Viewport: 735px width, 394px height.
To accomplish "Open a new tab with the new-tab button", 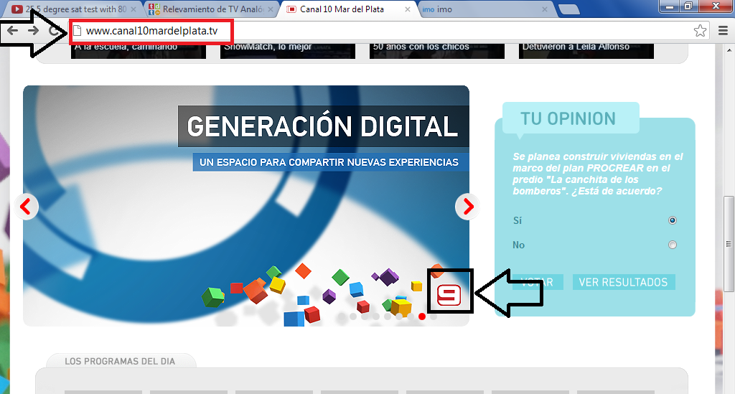I will (x=569, y=9).
